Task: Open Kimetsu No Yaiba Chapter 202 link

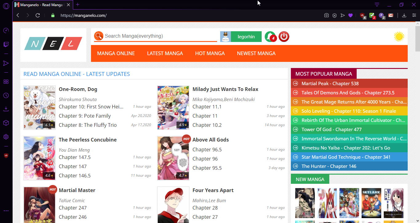Action: 346,148
